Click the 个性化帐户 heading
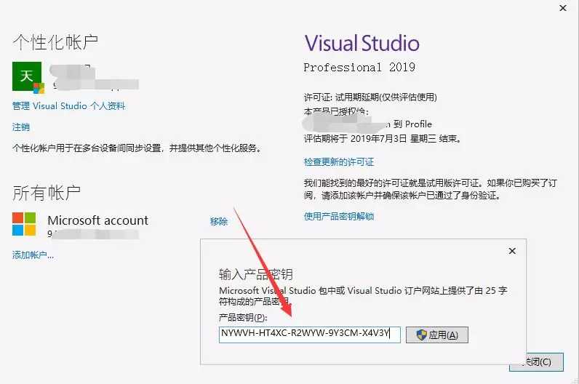This screenshot has width=579, height=384. (55, 42)
